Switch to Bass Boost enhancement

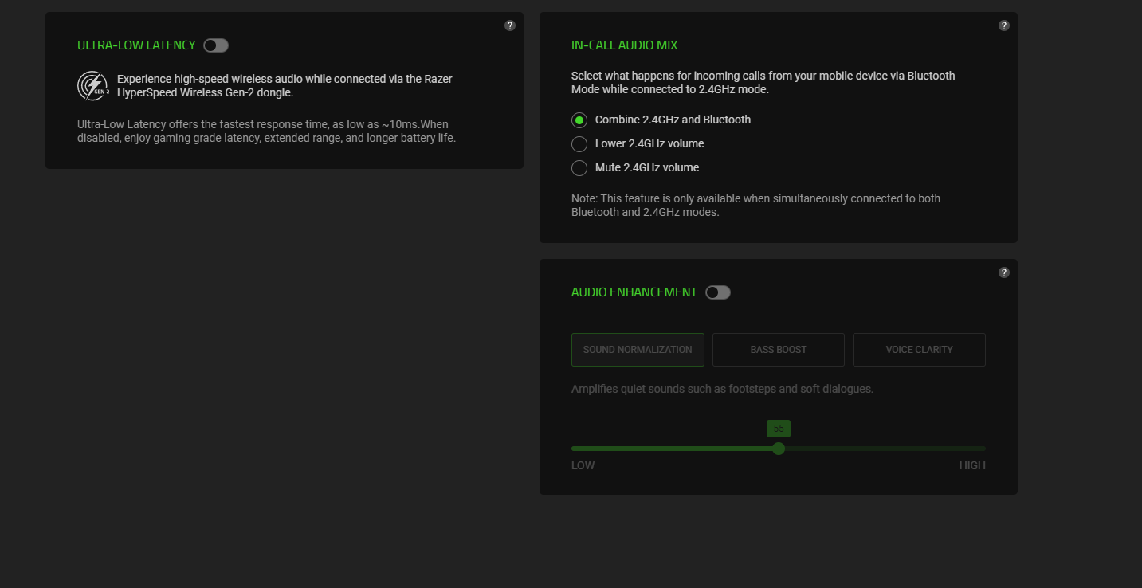[779, 350]
